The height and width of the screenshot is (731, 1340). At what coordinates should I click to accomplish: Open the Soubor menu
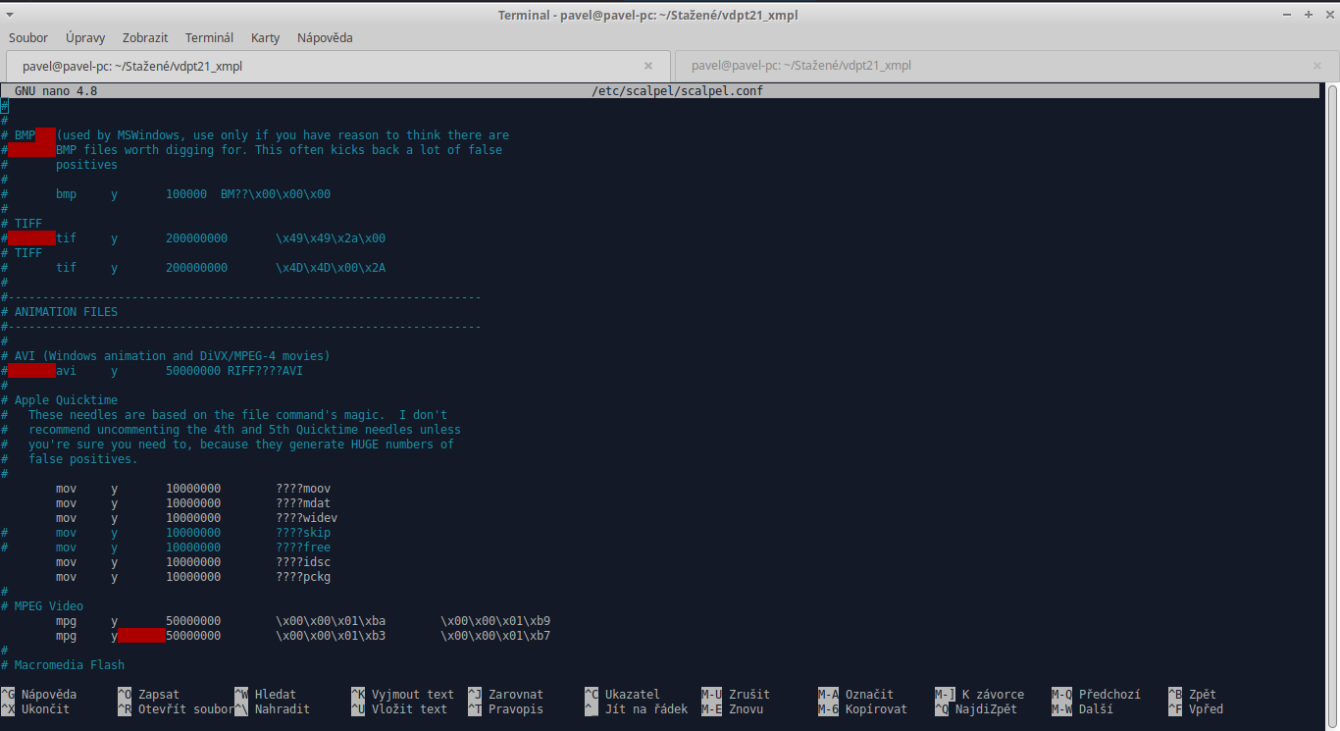click(x=28, y=37)
